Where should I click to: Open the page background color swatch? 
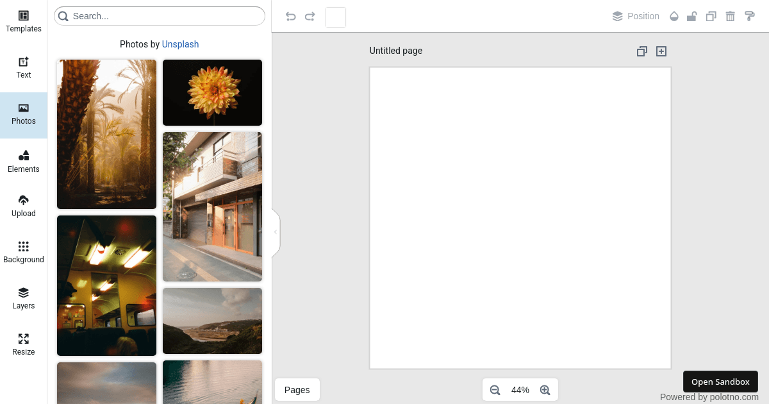click(x=336, y=17)
